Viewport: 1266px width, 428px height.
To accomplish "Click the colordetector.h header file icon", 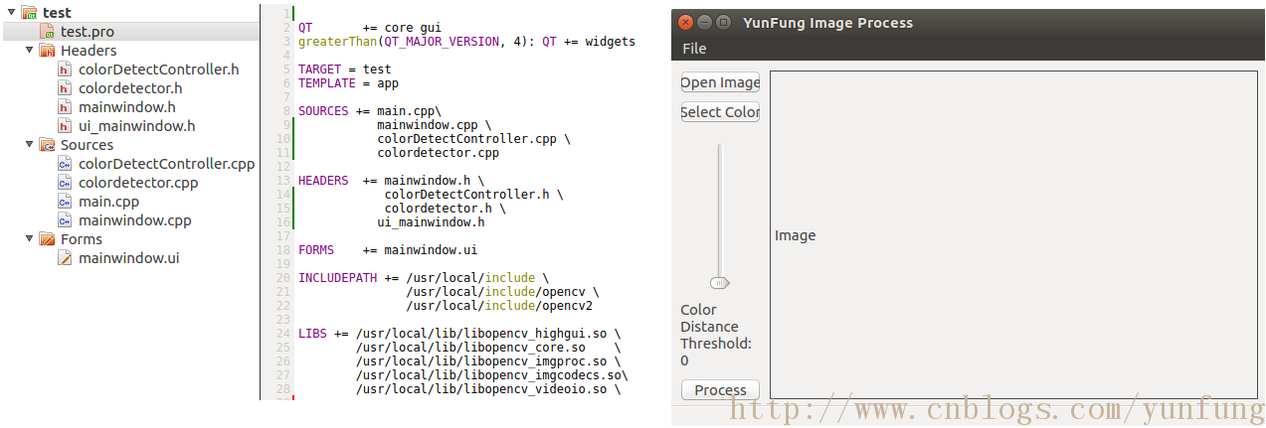I will [65, 88].
